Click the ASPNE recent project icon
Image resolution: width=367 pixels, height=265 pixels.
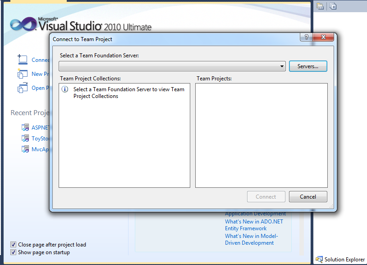[x=25, y=127]
